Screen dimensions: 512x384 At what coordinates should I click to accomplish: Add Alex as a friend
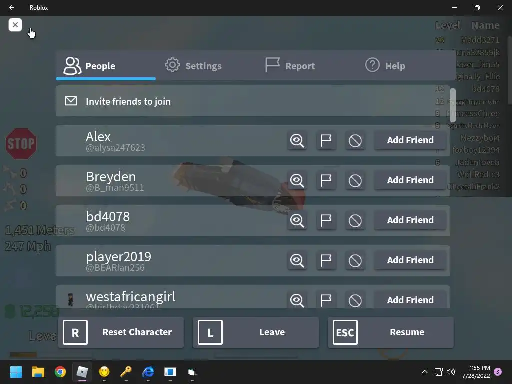coord(410,140)
